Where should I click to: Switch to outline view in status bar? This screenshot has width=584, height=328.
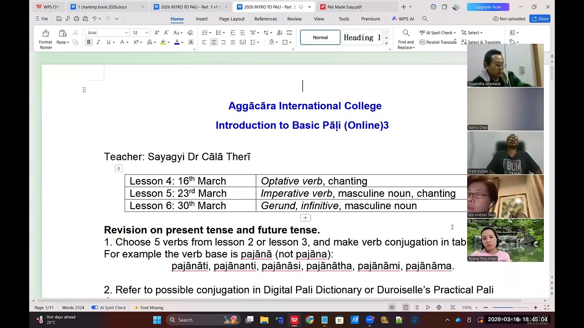pos(417,307)
